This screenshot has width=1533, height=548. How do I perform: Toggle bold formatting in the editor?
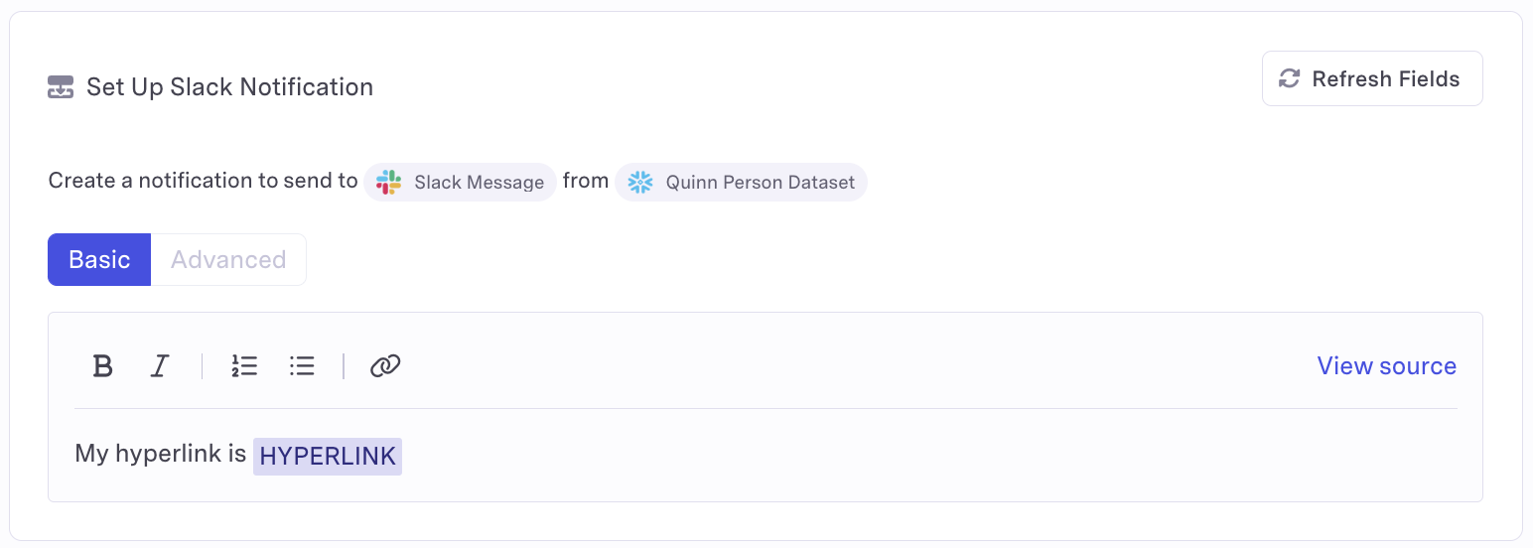point(102,366)
